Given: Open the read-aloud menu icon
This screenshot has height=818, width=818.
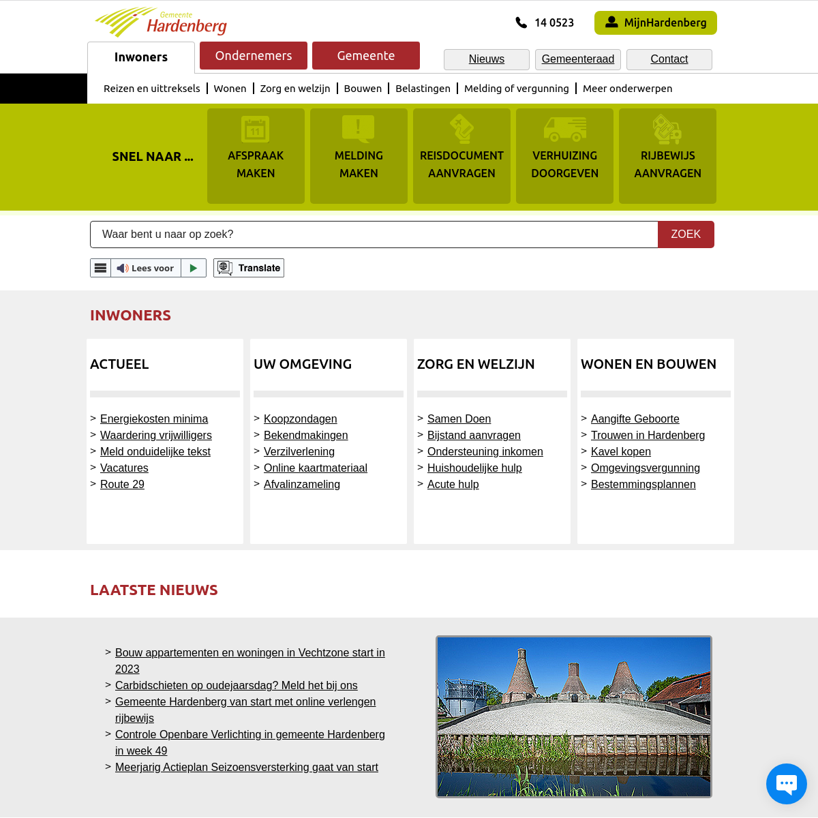Looking at the screenshot, I should (100, 268).
